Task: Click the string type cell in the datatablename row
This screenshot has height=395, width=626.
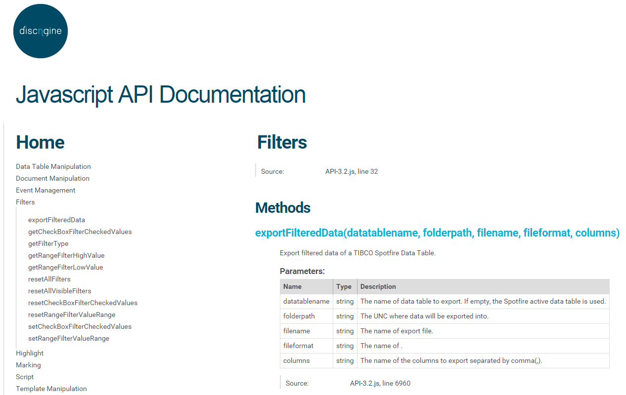Action: click(345, 301)
